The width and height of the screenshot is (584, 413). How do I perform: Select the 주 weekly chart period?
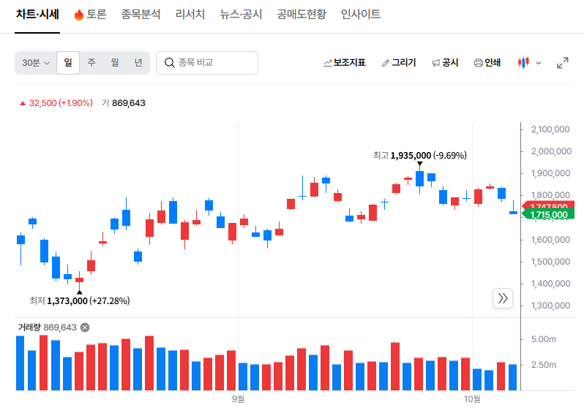91,63
